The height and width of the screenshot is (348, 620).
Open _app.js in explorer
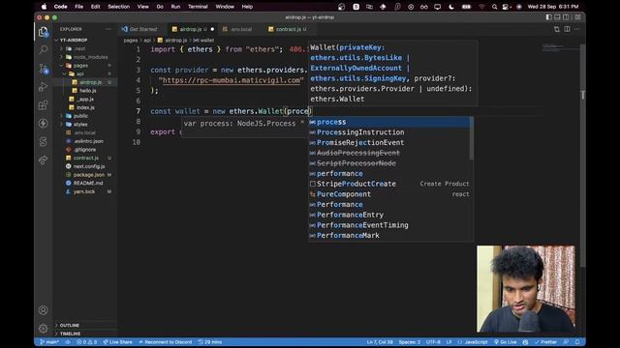tap(85, 99)
